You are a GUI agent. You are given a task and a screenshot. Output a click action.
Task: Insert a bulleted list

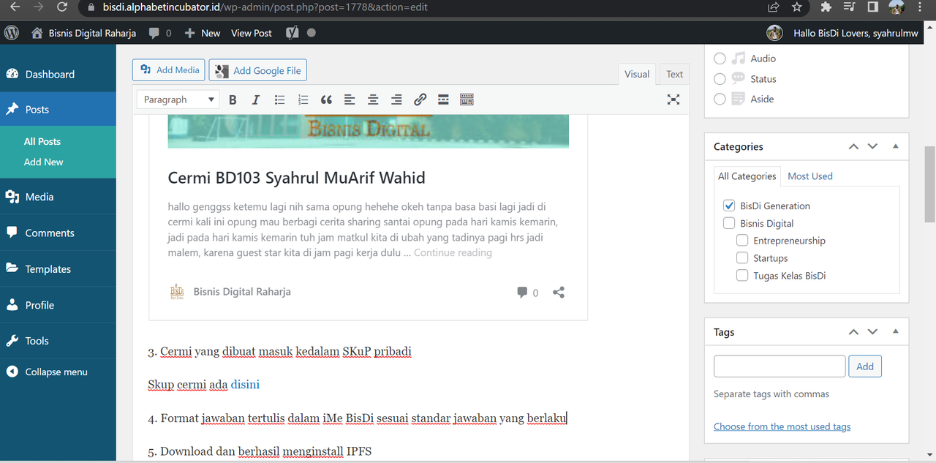click(x=279, y=99)
